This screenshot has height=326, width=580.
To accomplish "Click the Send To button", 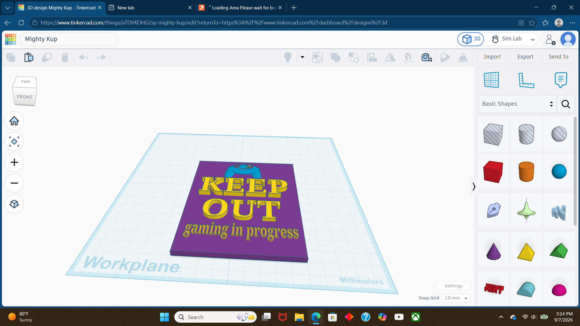I will point(558,57).
